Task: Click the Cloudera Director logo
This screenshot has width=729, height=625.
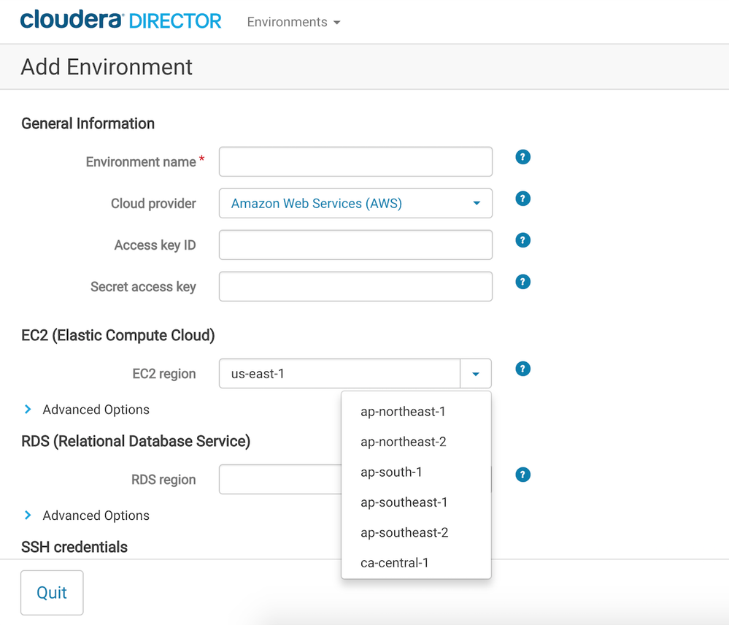Action: [121, 20]
